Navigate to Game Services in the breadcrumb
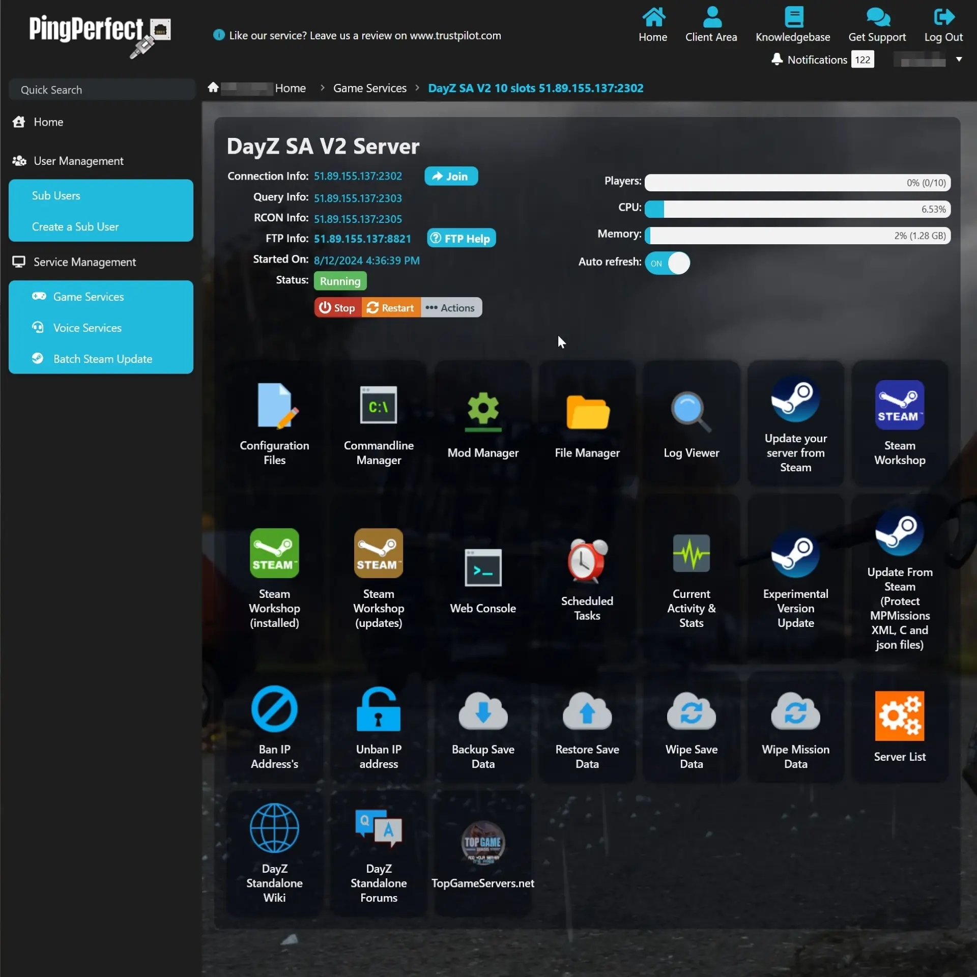 (369, 88)
